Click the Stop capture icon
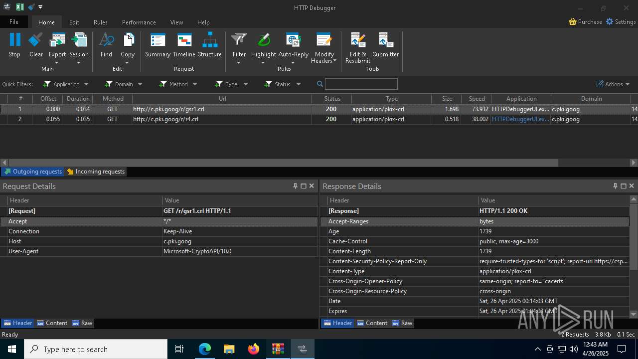Image resolution: width=638 pixels, height=359 pixels. pyautogui.click(x=14, y=40)
